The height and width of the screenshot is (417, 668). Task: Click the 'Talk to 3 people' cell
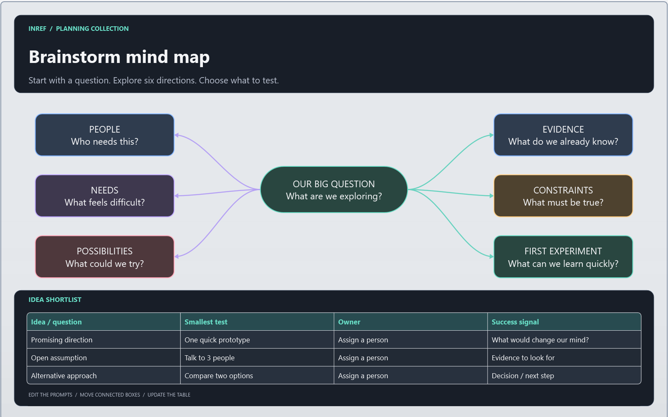coord(257,358)
